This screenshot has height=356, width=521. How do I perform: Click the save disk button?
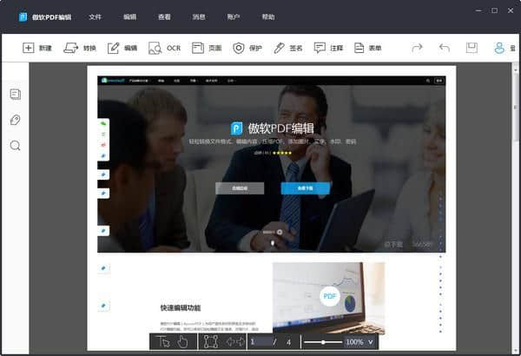coord(472,48)
